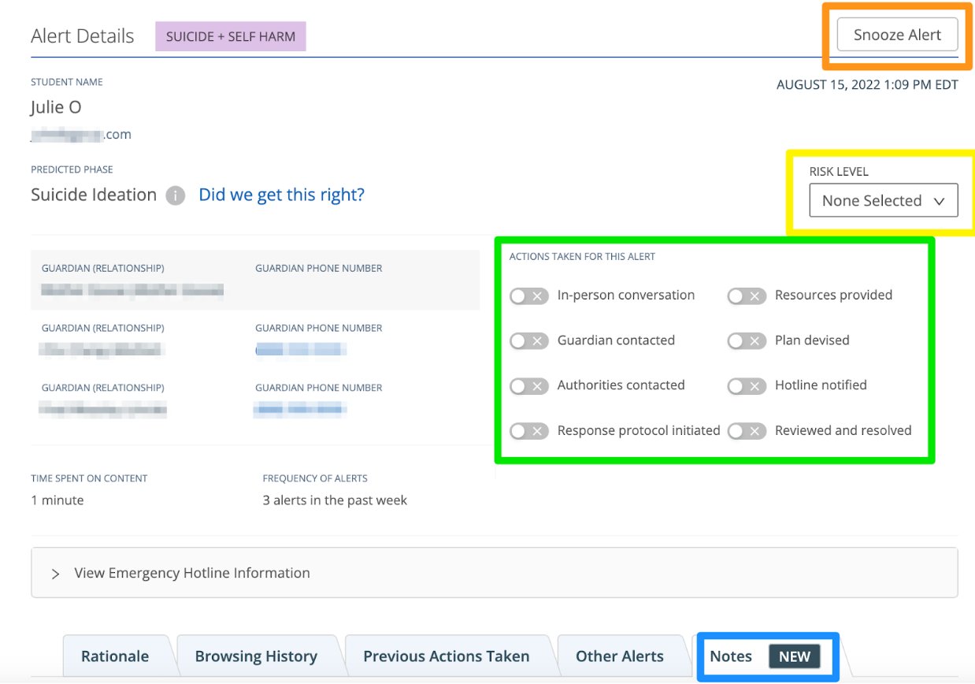Click the third guardian phone number

click(x=300, y=409)
